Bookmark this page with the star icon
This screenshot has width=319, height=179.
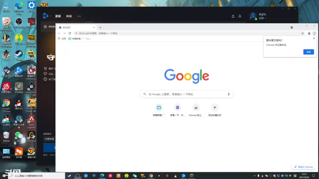click(303, 33)
